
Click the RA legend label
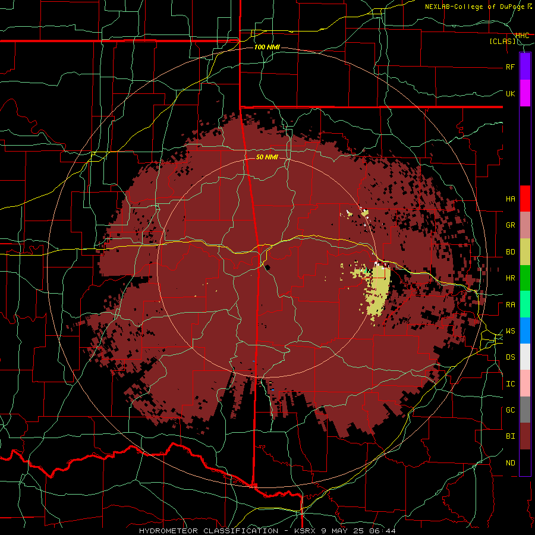tap(510, 305)
